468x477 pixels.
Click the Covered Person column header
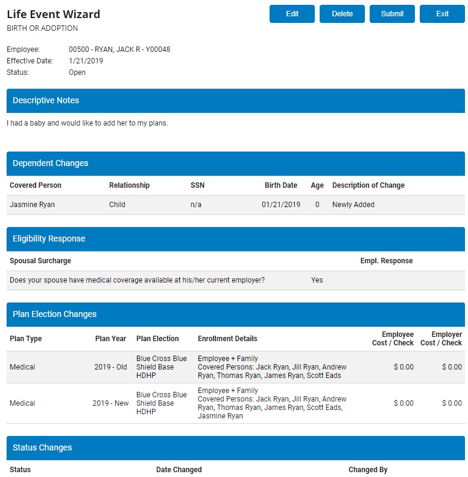point(36,185)
